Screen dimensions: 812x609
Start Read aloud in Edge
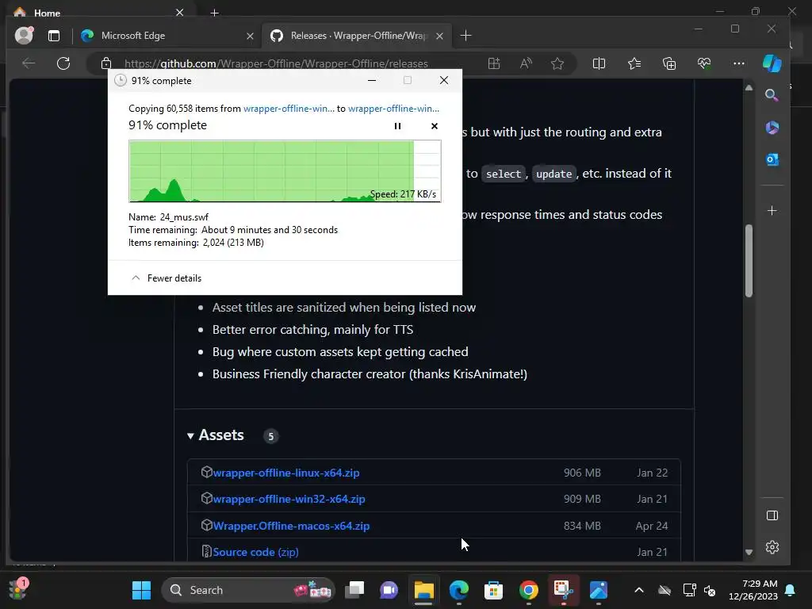pyautogui.click(x=526, y=63)
